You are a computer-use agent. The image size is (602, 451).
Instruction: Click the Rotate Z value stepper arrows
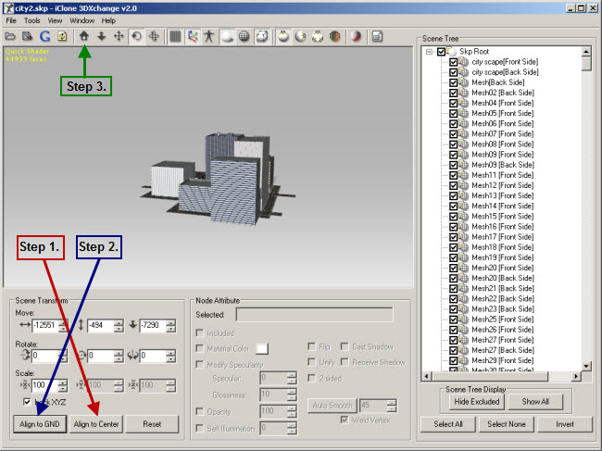[x=170, y=357]
